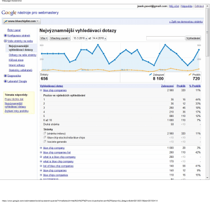Expand Laboratoř Google plus icon

[5, 81]
